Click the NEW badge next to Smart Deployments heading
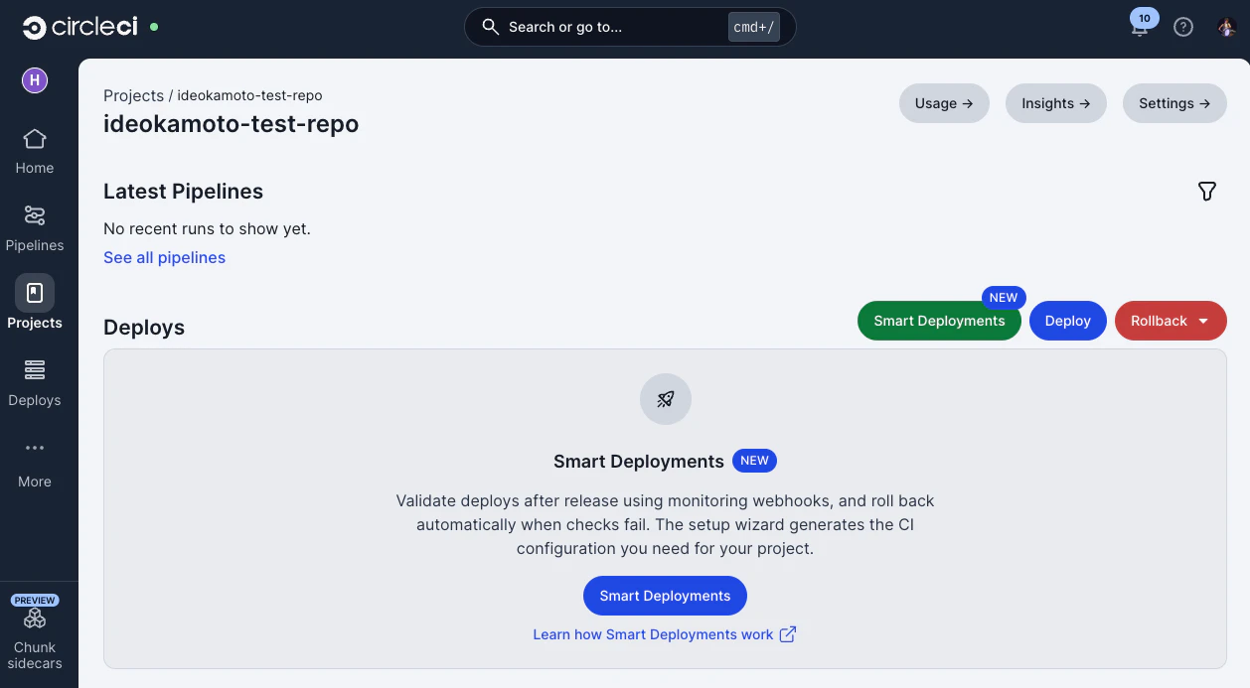This screenshot has height=688, width=1250. [x=755, y=461]
